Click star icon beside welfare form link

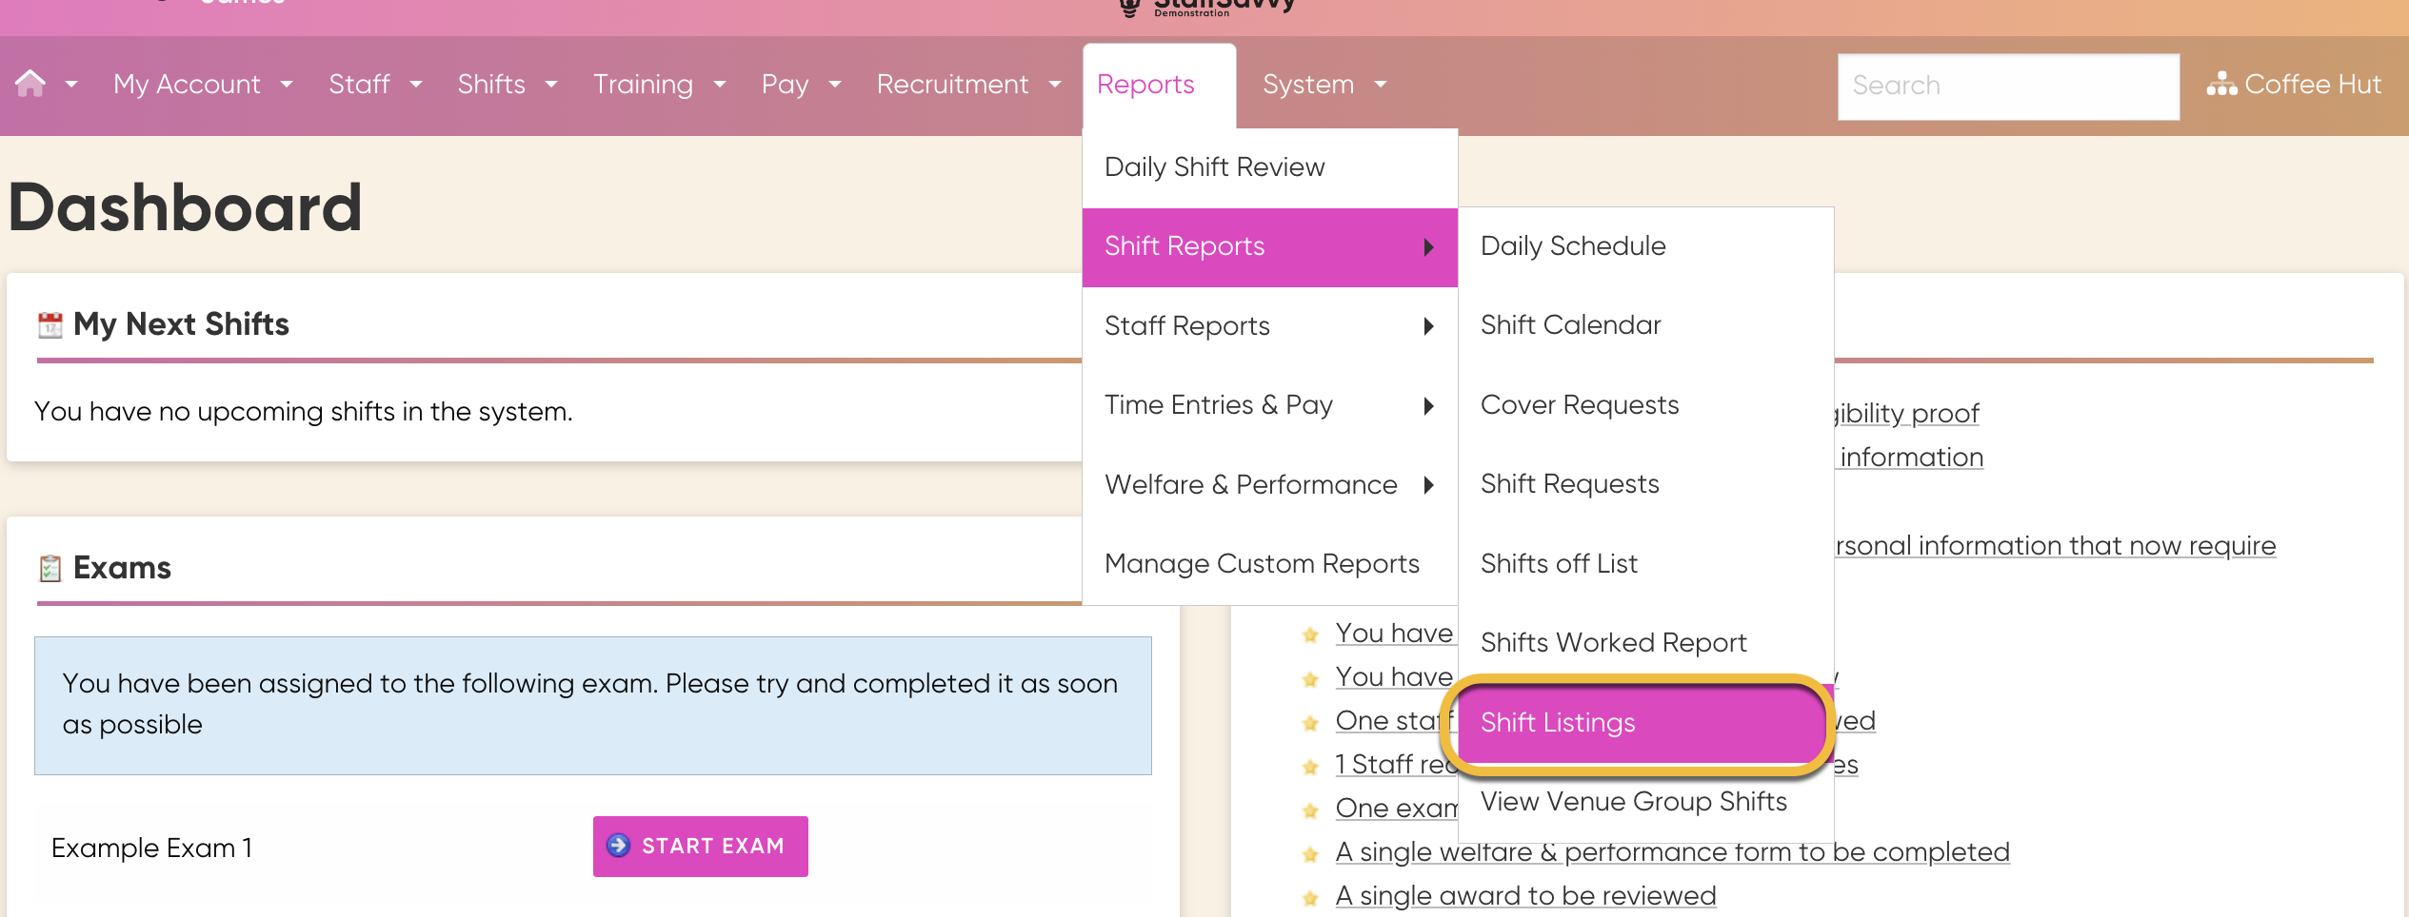(1310, 854)
